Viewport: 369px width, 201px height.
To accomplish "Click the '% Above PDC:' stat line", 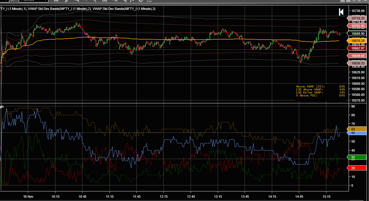I will tap(320, 95).
